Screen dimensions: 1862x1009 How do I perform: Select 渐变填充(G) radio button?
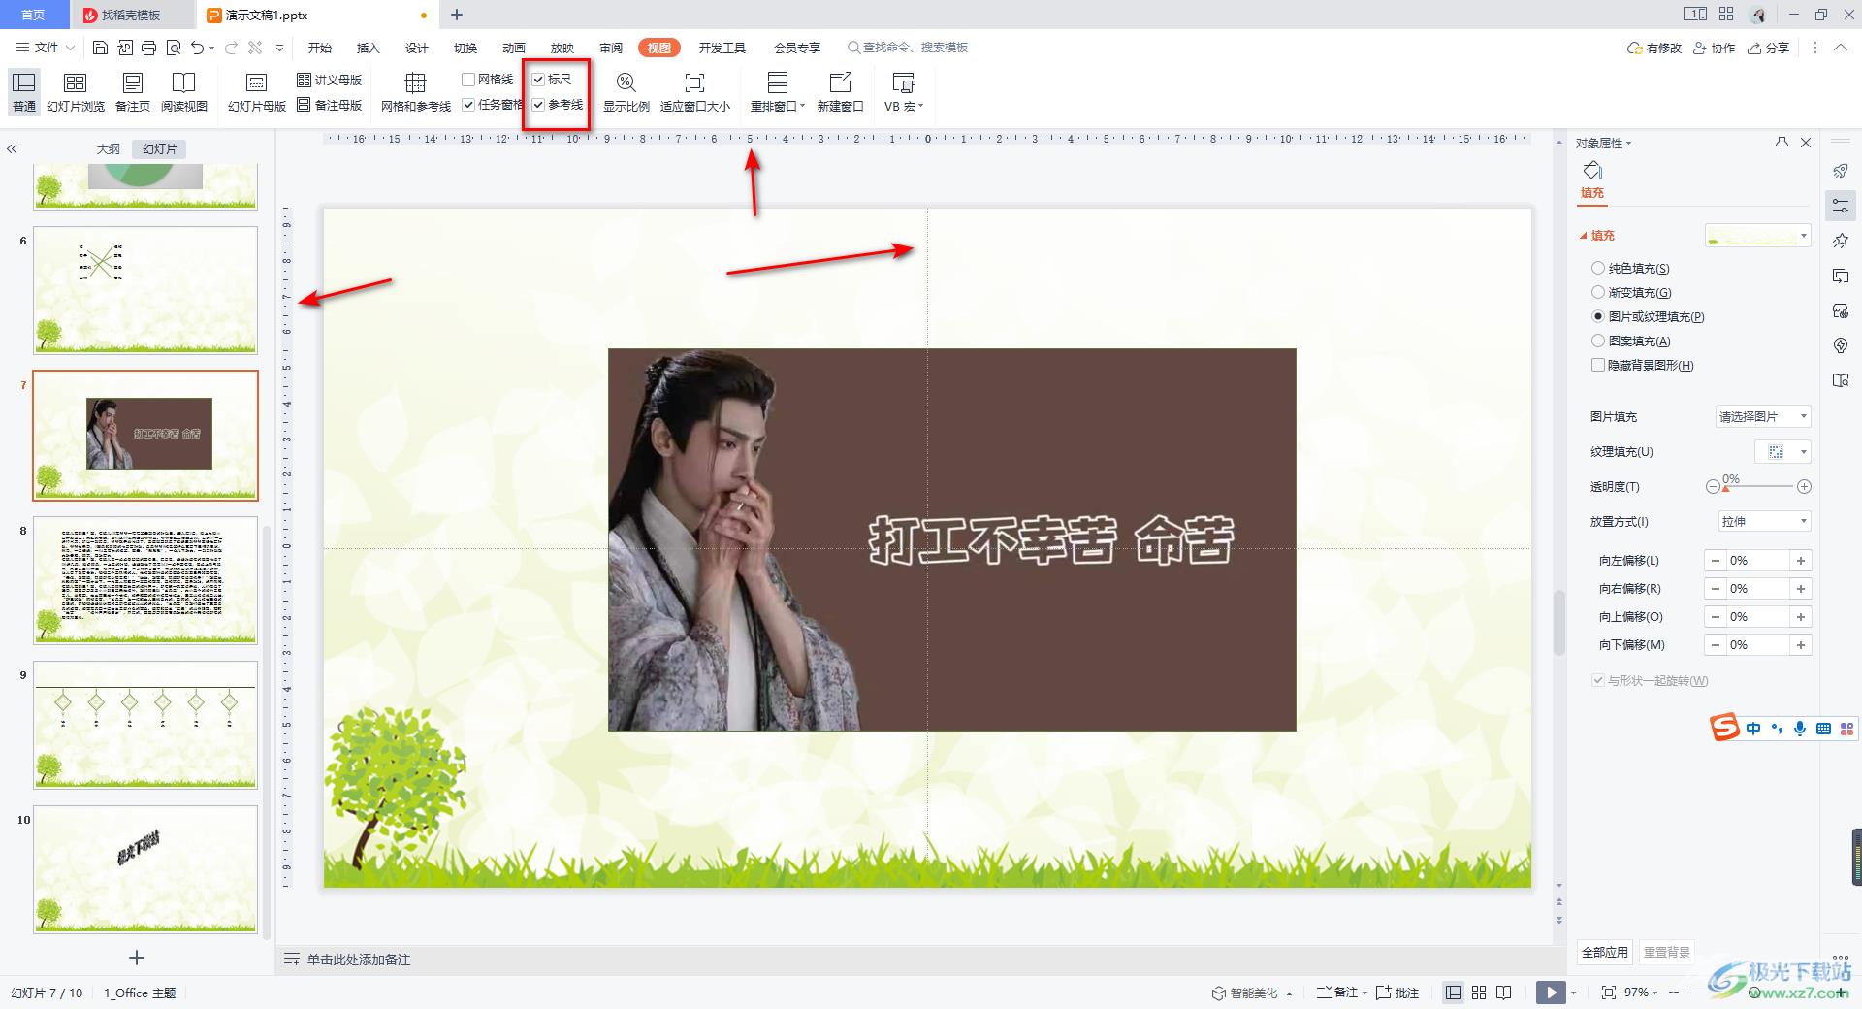(1598, 292)
